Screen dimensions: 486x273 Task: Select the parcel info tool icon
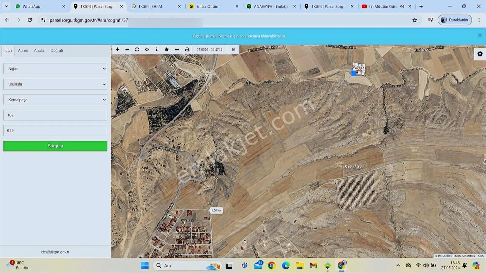[157, 49]
